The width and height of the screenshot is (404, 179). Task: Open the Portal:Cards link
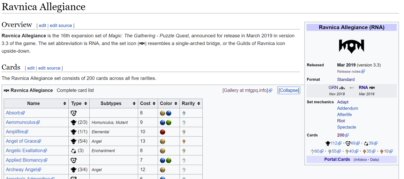(x=337, y=159)
